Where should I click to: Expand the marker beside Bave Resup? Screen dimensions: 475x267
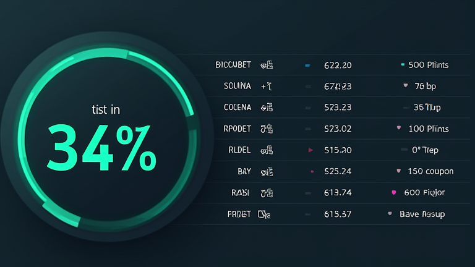click(x=390, y=214)
